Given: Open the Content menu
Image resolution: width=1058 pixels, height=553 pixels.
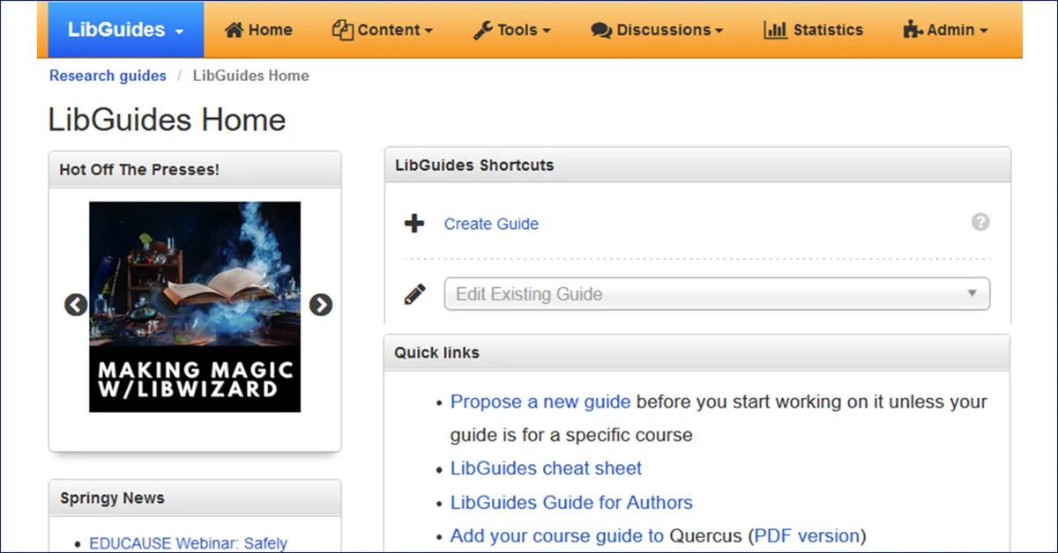Looking at the screenshot, I should (382, 29).
